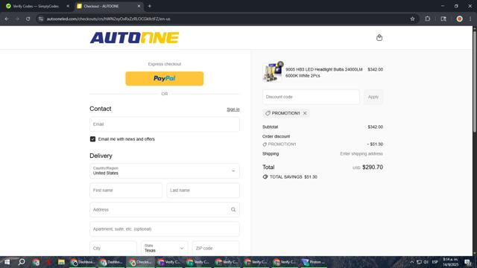The height and width of the screenshot is (268, 477).
Task: Close the Checkout AUTOONE browser tab
Action: [139, 6]
